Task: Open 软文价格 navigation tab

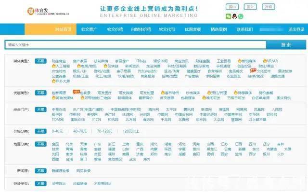Action: click(115, 29)
